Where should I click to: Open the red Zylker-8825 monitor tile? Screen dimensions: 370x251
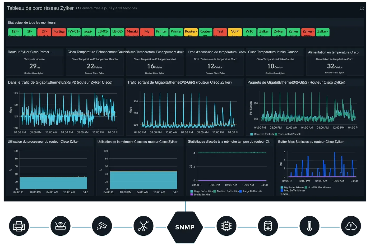308,32
